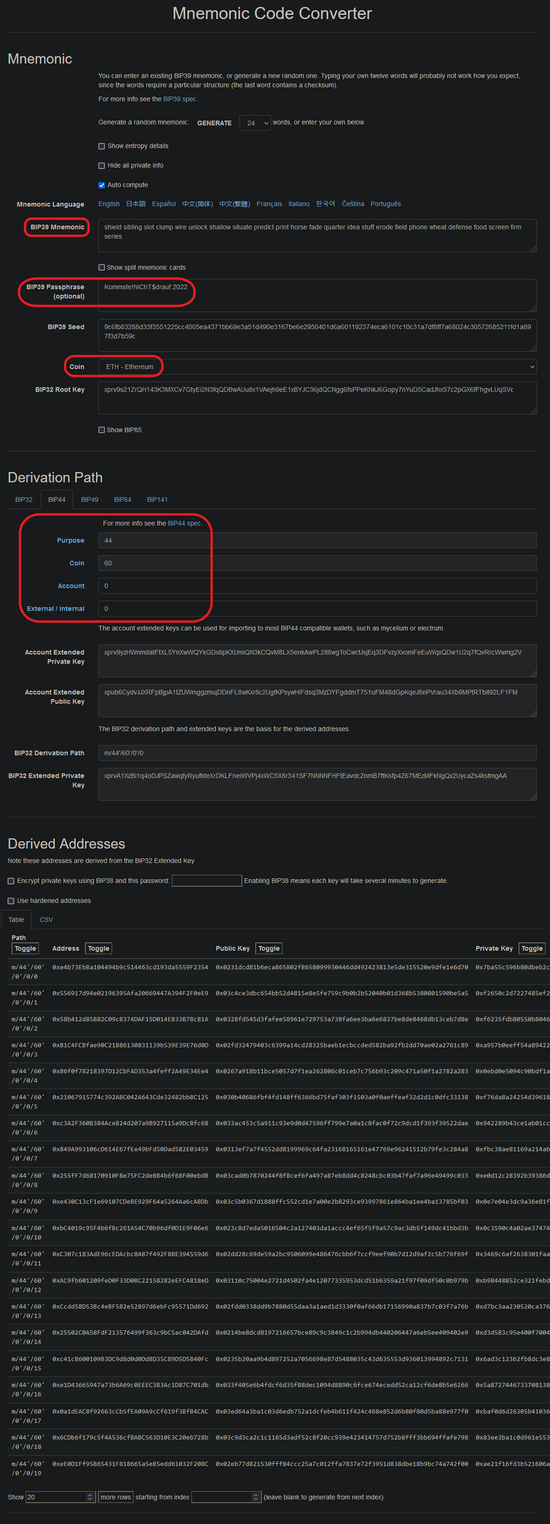The height and width of the screenshot is (1524, 550).
Task: Uncheck the Auto compute checkbox
Action: pyautogui.click(x=102, y=185)
